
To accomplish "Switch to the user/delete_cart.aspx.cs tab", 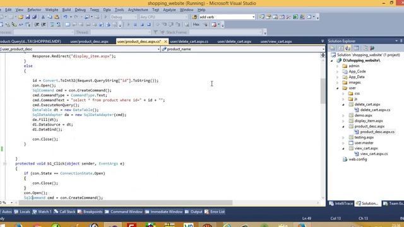I will tap(189, 41).
